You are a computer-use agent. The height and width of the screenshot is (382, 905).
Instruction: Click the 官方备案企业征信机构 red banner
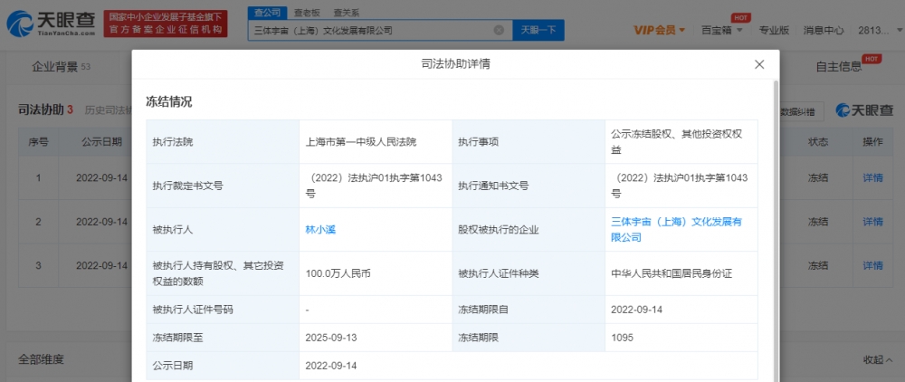(x=166, y=24)
